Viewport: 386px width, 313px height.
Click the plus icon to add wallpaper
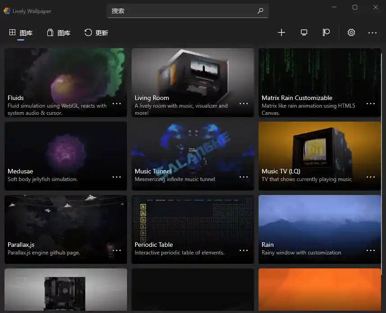click(282, 32)
